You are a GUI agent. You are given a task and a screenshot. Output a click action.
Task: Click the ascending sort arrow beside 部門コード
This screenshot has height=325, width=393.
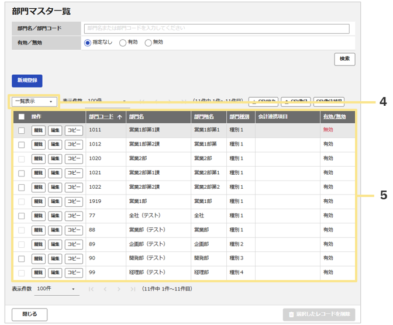point(120,117)
